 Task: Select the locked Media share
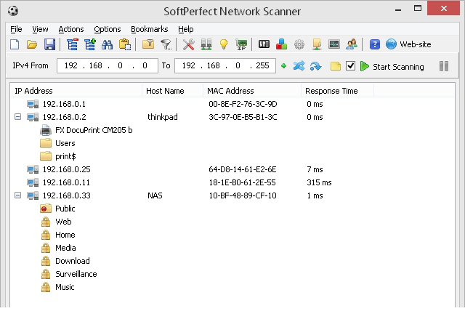pyautogui.click(x=58, y=248)
